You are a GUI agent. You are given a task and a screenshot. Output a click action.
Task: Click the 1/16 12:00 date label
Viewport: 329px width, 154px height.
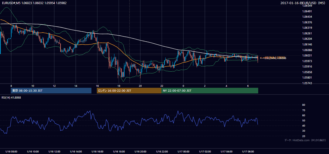click(54, 152)
